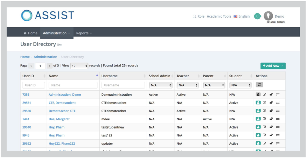Screen dimensions: 307x159
Task: Click the green user icon for Demoteacher, CTE
Action: point(258,111)
